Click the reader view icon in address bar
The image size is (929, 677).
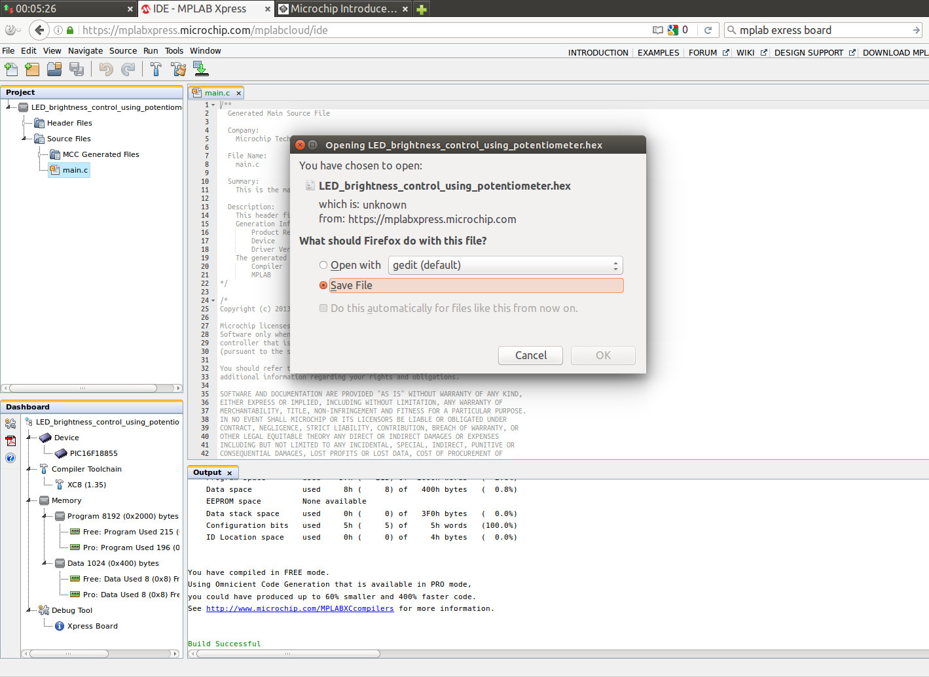tap(658, 30)
